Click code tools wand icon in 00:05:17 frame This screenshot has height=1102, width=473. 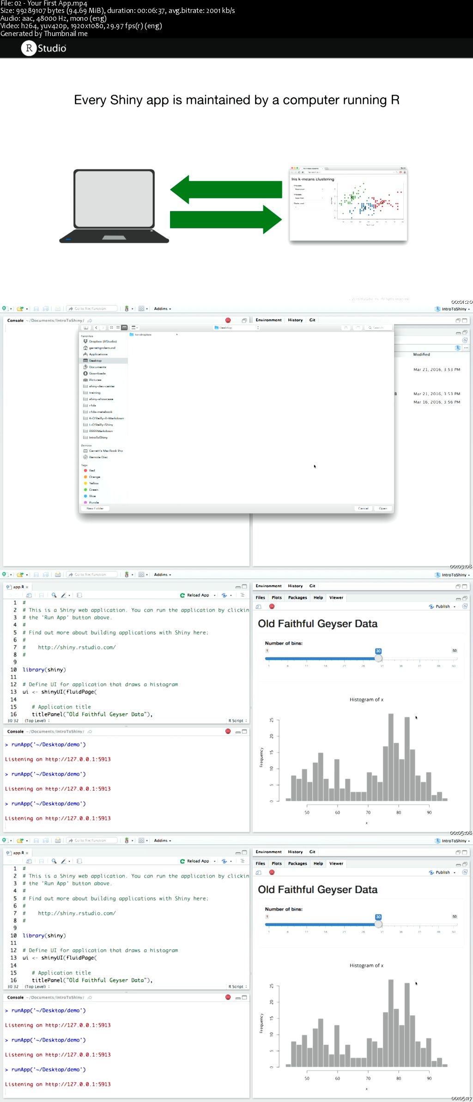pos(65,861)
